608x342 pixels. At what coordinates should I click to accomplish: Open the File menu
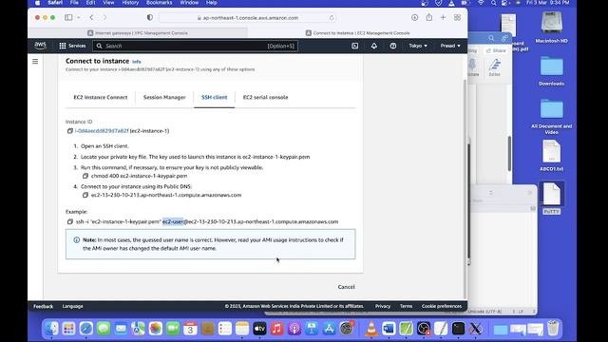74,3
